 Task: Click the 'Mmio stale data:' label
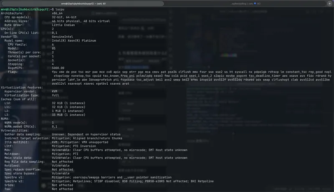click(x=18, y=158)
